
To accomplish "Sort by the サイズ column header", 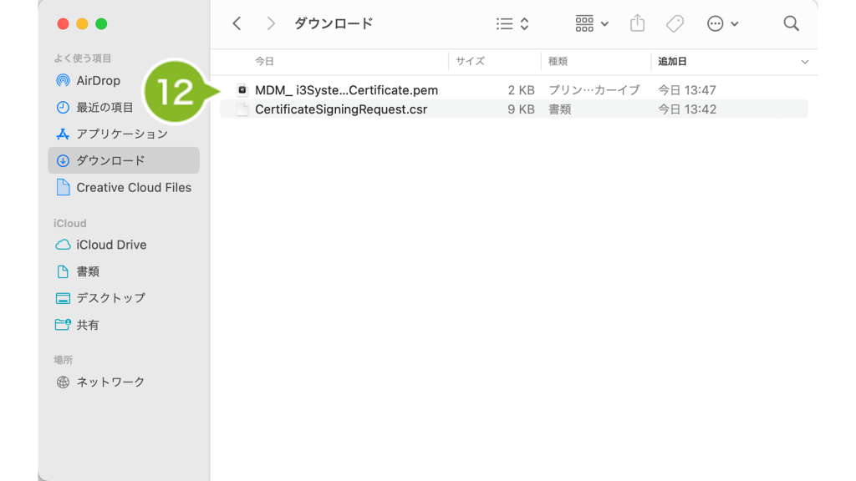I will (x=471, y=62).
